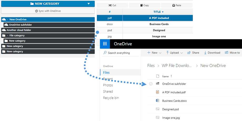Click cloud icon of OneDrive subfolder
242x121 pixels.
(x=6, y=25)
